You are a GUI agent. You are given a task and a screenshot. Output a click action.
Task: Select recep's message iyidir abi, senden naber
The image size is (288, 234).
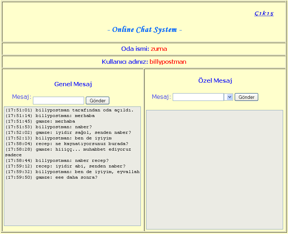tap(65, 166)
